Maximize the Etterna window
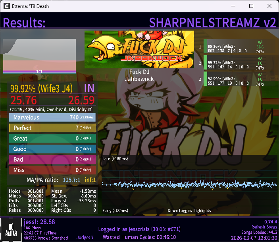Viewport: 279px width, 242px height. [251, 6]
